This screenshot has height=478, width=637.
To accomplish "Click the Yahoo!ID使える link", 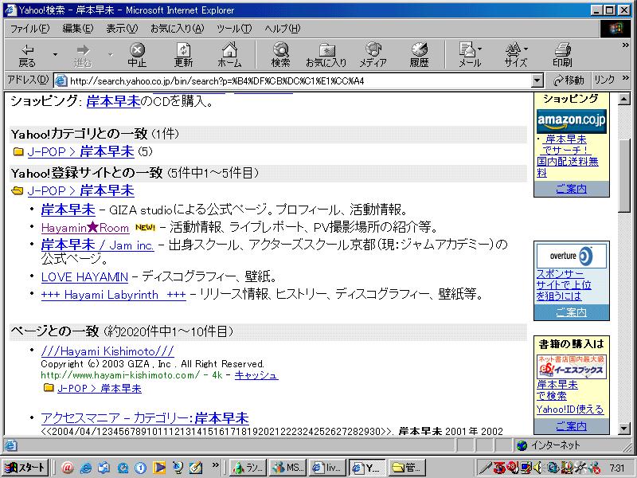I will click(x=570, y=409).
